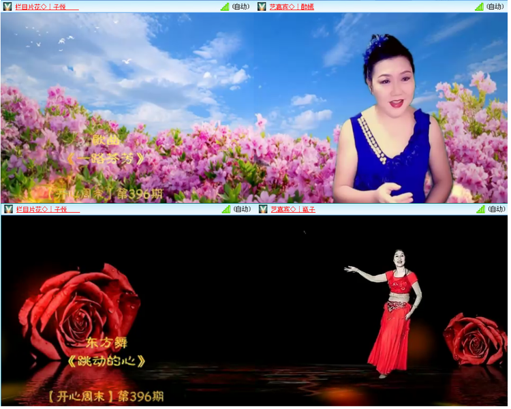Viewport: 511px width, 409px height.
Task: Click green signal bars icon of top-left video
Action: point(225,6)
